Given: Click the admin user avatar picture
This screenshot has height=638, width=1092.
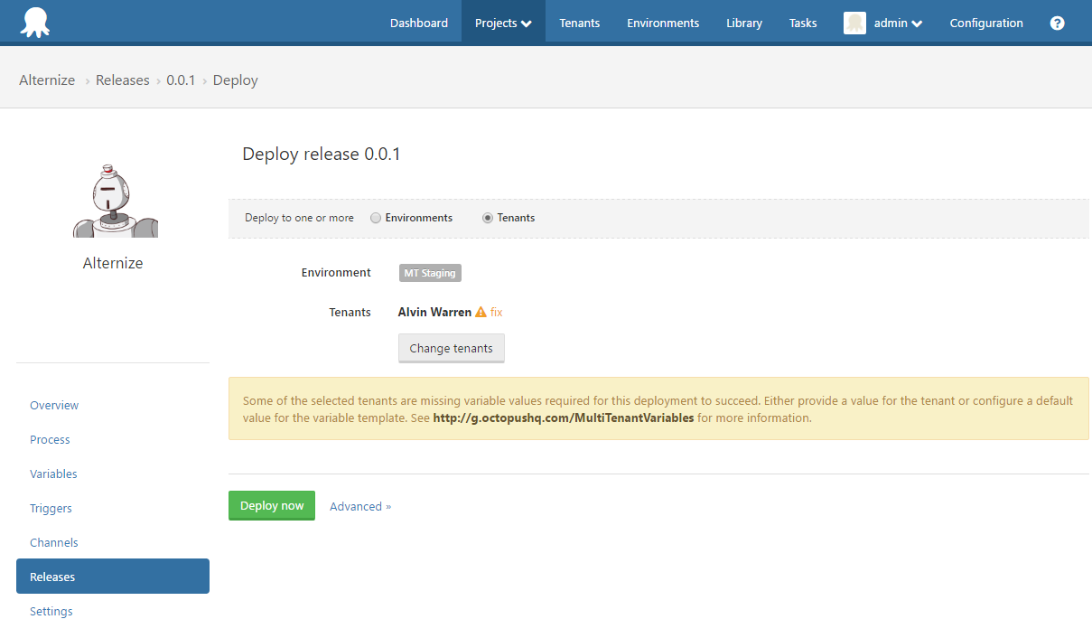Looking at the screenshot, I should click(x=854, y=23).
